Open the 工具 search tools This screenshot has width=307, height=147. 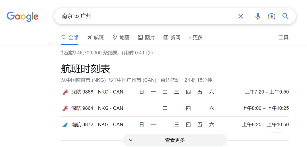(x=283, y=38)
